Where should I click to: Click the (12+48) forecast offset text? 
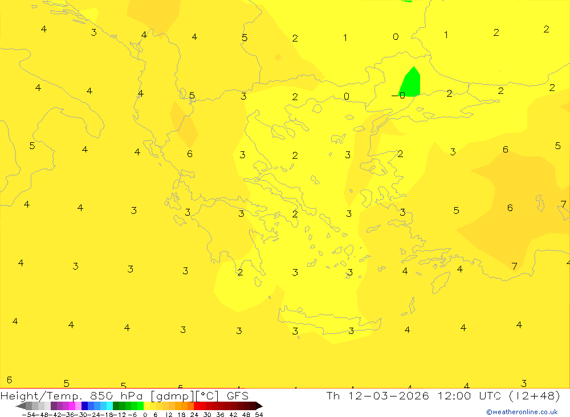pyautogui.click(x=534, y=395)
